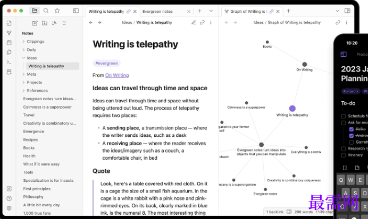Expand the Meta folder
Image resolution: width=368 pixels, height=219 pixels.
pyautogui.click(x=23, y=74)
